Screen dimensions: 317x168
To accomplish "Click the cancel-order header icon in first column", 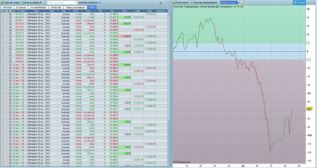I will click(3, 11).
